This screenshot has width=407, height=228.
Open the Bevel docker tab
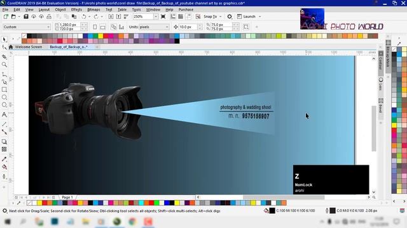point(381,106)
